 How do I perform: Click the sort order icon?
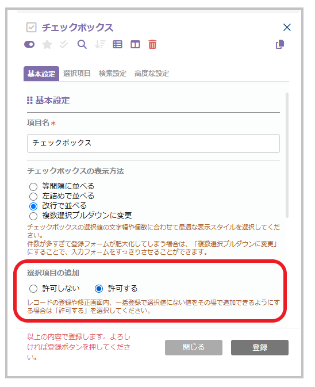pos(100,44)
